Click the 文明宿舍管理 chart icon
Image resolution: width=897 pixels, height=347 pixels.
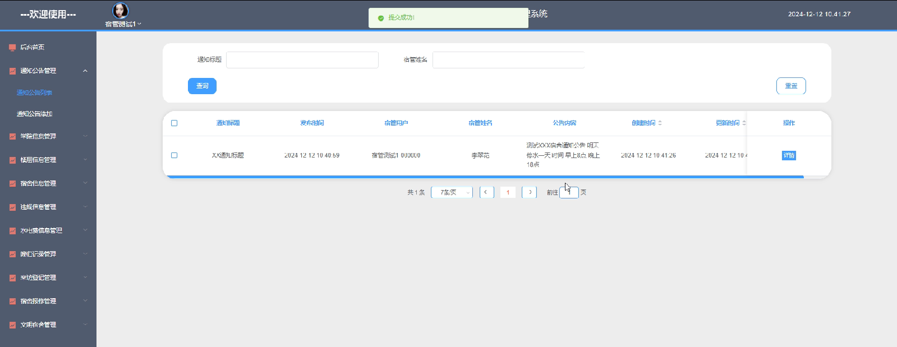tap(12, 325)
